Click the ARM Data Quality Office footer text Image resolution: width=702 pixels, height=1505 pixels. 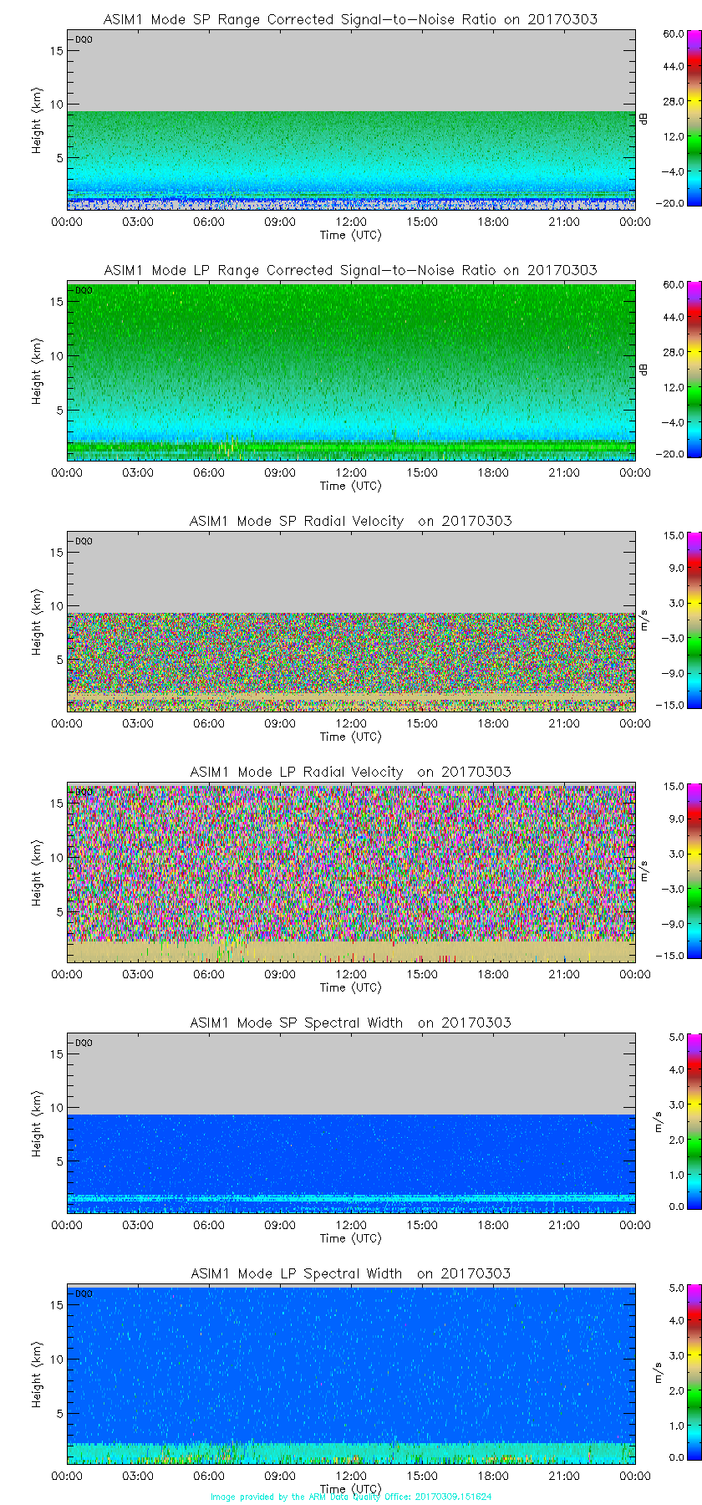pos(350,1497)
